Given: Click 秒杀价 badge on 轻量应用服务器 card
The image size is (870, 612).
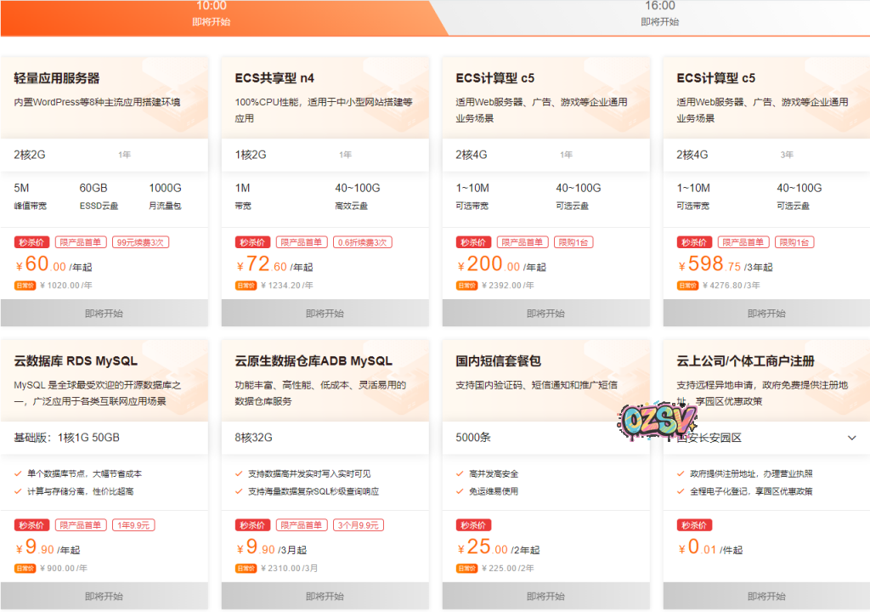Looking at the screenshot, I should (x=31, y=242).
